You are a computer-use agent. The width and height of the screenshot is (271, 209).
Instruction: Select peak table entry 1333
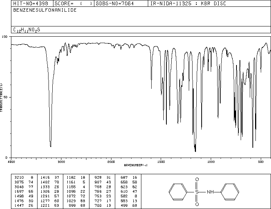(x=50, y=187)
